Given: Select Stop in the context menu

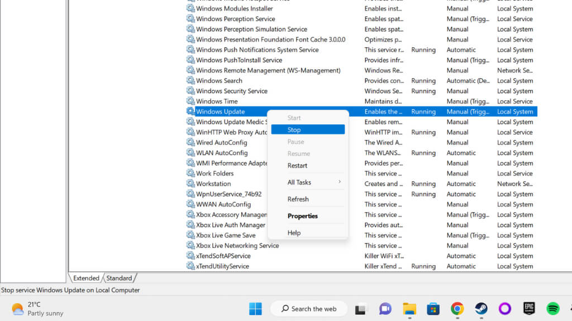Looking at the screenshot, I should [x=308, y=129].
